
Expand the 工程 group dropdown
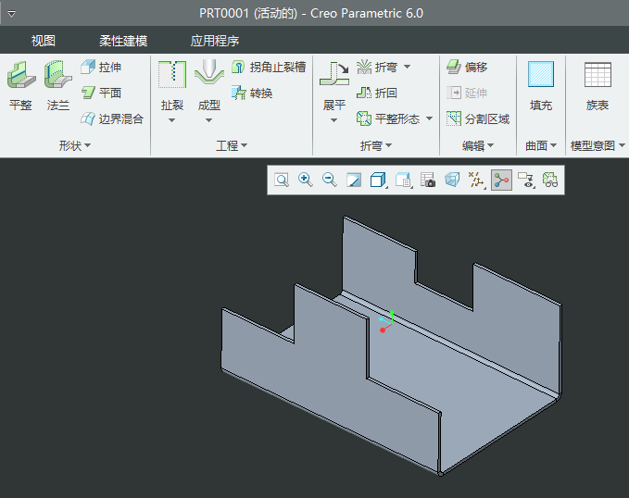[x=232, y=145]
